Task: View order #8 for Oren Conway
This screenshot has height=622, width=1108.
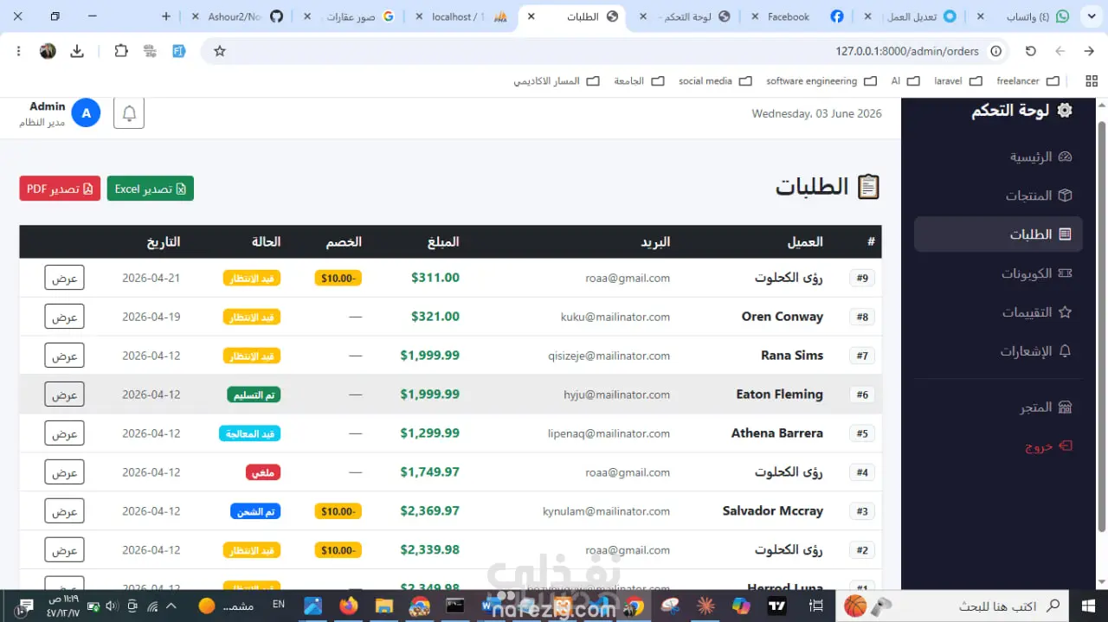Action: pyautogui.click(x=65, y=317)
